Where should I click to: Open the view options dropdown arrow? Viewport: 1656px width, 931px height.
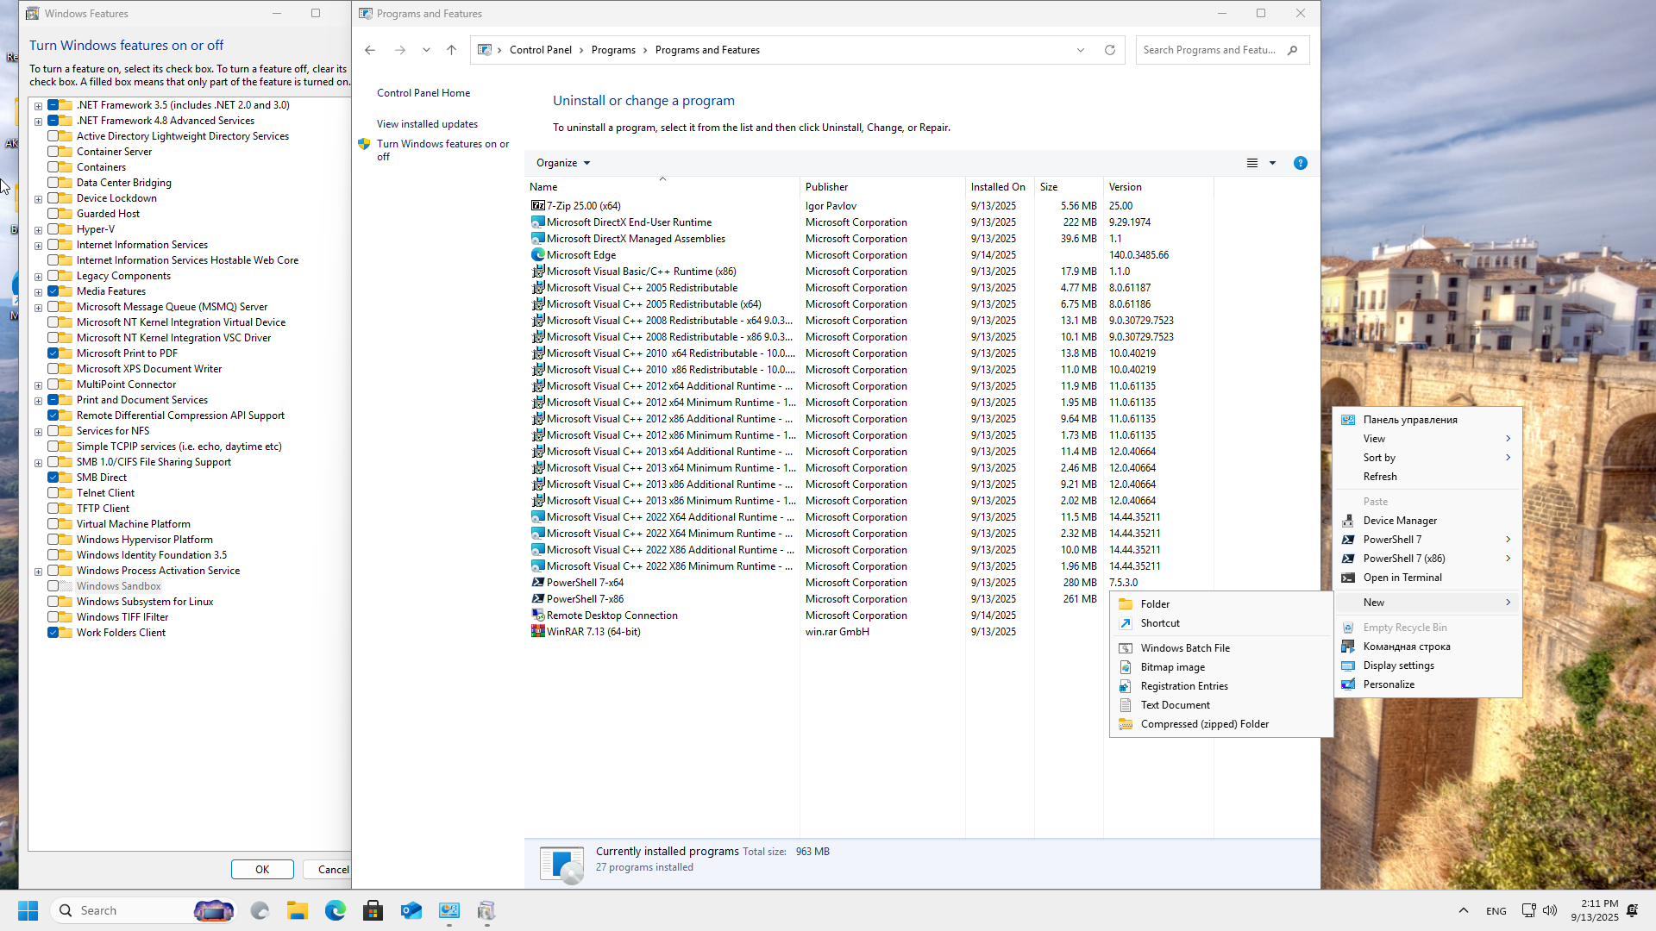click(x=1272, y=163)
